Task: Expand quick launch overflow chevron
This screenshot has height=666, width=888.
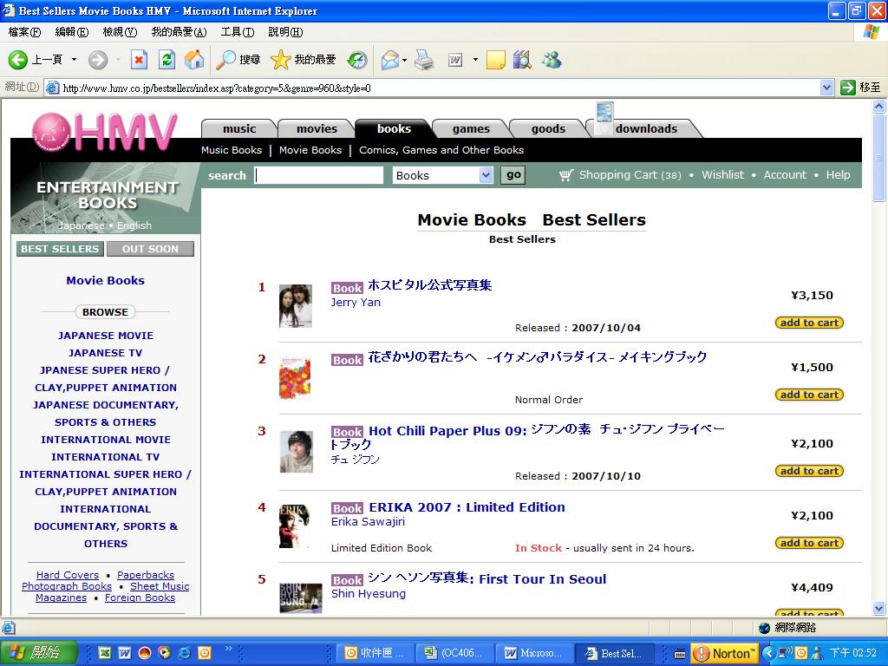Action: tap(229, 649)
